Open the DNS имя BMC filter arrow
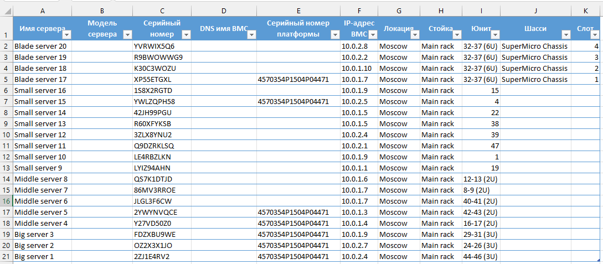Image resolution: width=603 pixels, height=264 pixels. click(251, 34)
